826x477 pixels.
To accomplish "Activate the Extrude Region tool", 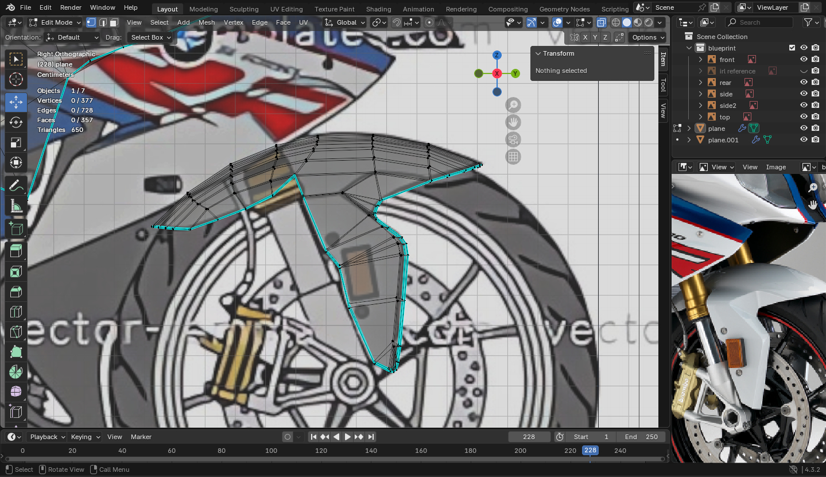I will [x=16, y=251].
